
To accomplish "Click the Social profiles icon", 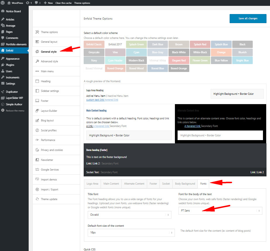I will [x=37, y=130].
